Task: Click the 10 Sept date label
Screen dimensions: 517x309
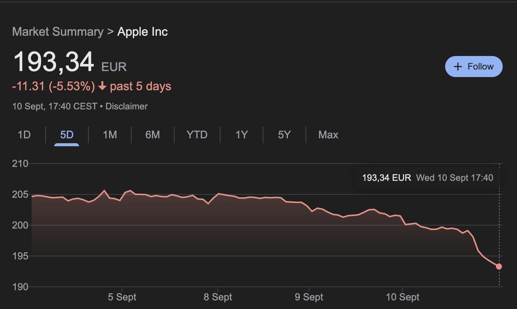Action: [403, 297]
